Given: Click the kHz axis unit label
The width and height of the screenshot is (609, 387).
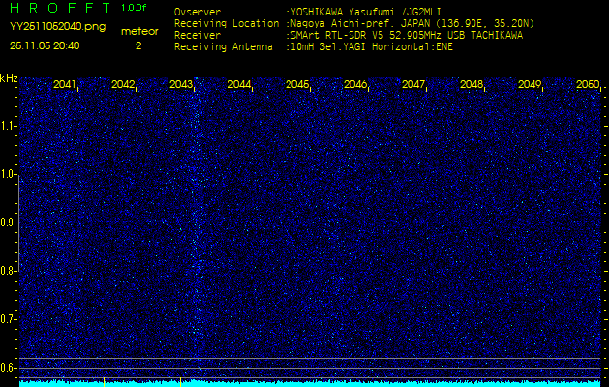Looking at the screenshot, I should [9, 78].
